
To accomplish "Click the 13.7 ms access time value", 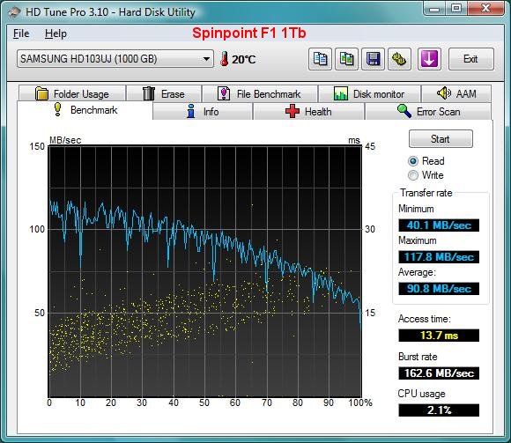I will pyautogui.click(x=439, y=336).
